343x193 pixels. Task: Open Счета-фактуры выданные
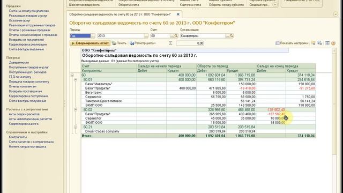[x=26, y=49]
